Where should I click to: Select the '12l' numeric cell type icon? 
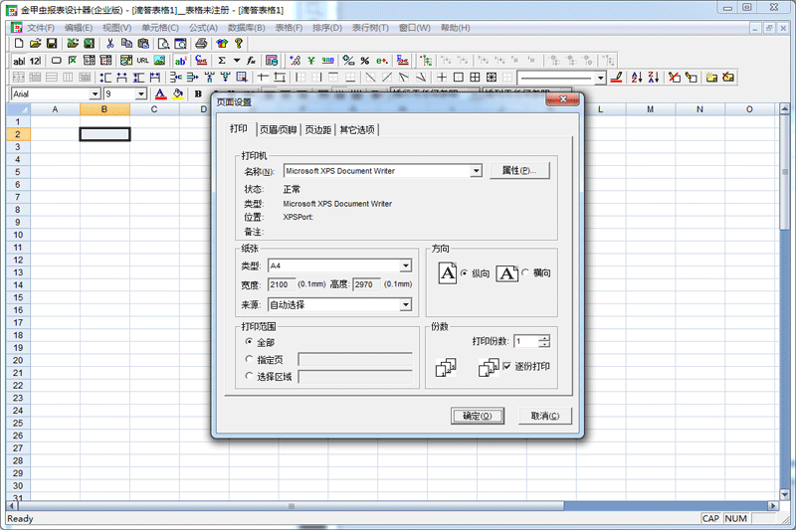tap(35, 61)
